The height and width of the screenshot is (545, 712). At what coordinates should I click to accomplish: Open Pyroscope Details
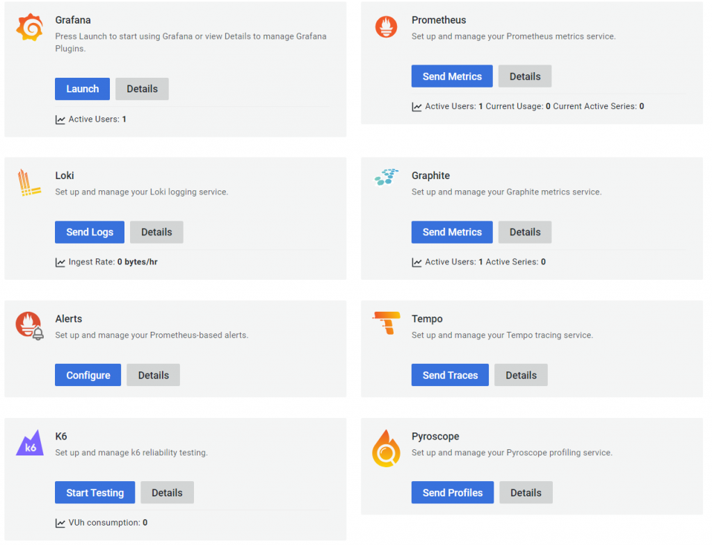[x=526, y=493]
